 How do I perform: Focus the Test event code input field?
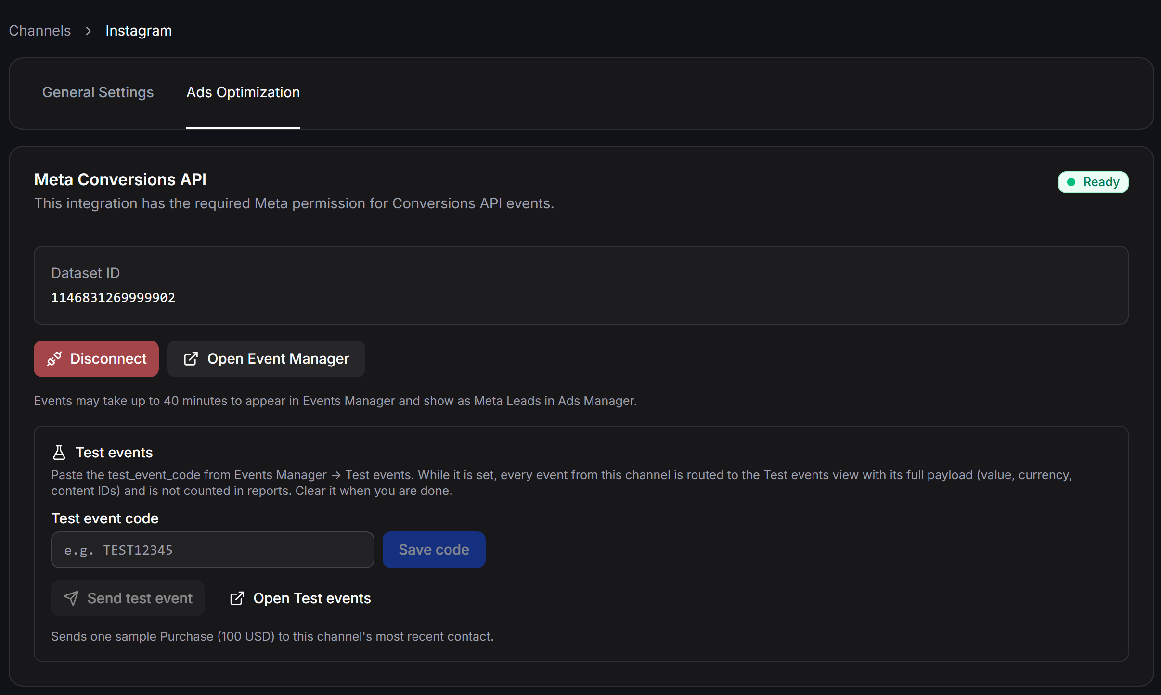[x=213, y=550]
